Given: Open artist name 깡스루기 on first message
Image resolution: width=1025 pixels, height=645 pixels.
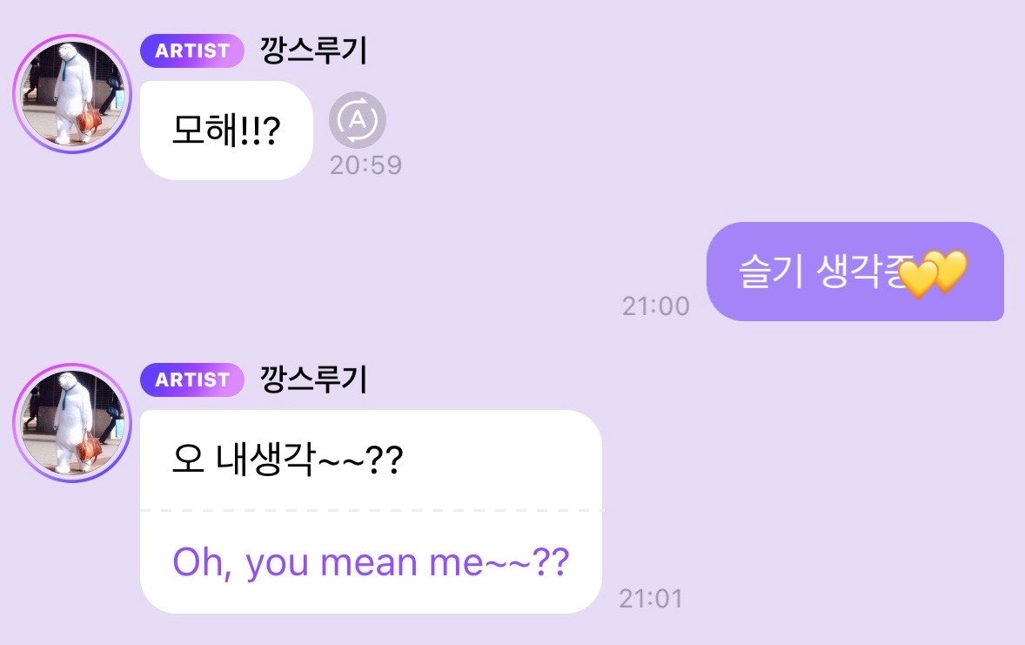Looking at the screenshot, I should tap(314, 51).
